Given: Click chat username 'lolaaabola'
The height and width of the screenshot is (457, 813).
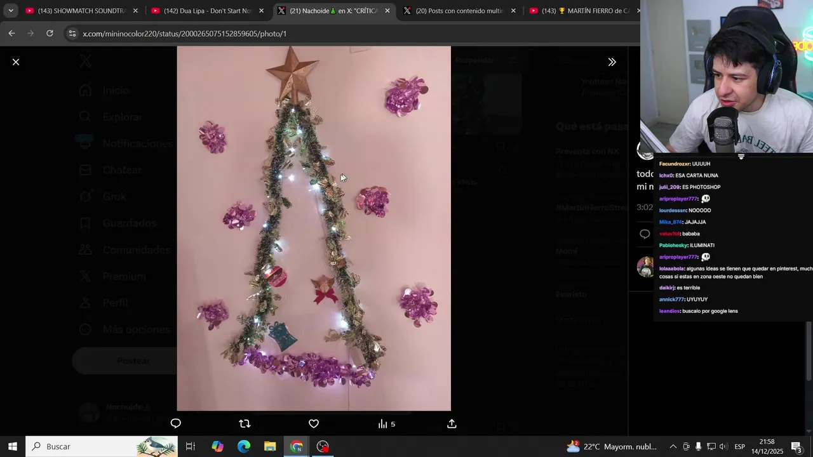Looking at the screenshot, I should [671, 268].
